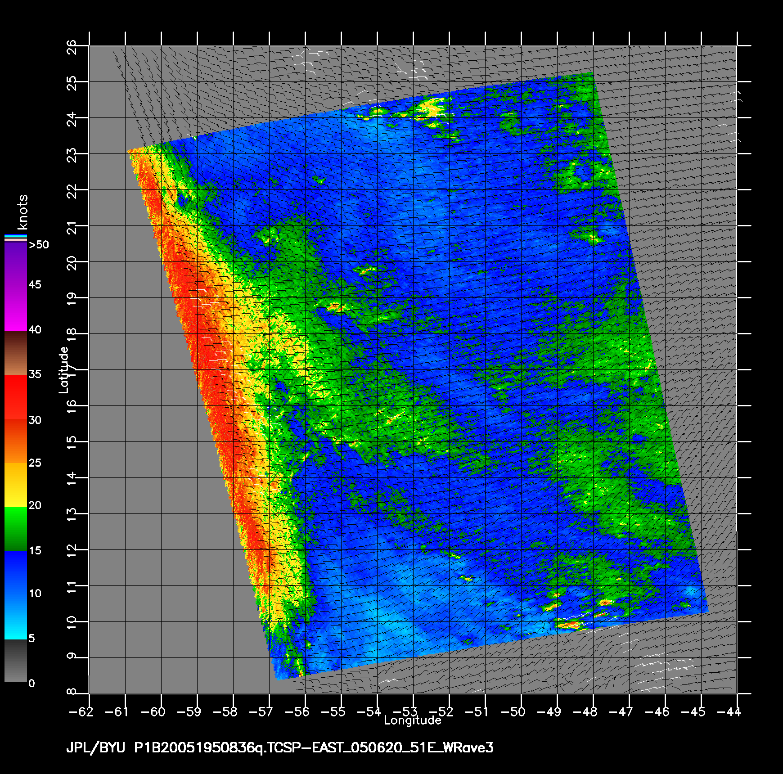Click the '16' latitude tick label

[x=72, y=407]
